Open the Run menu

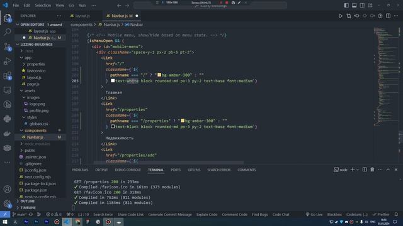coord(82,5)
